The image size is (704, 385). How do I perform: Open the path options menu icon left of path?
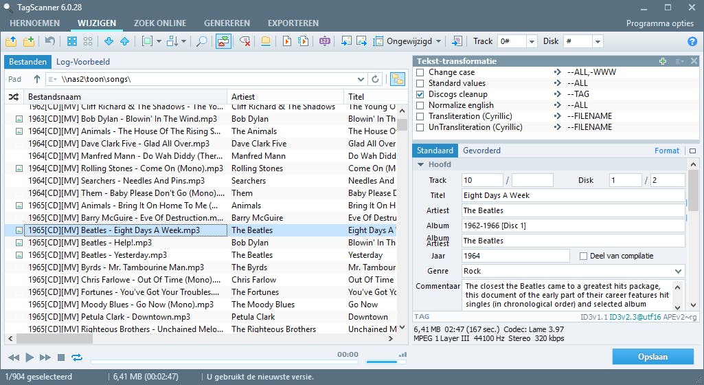click(x=52, y=79)
